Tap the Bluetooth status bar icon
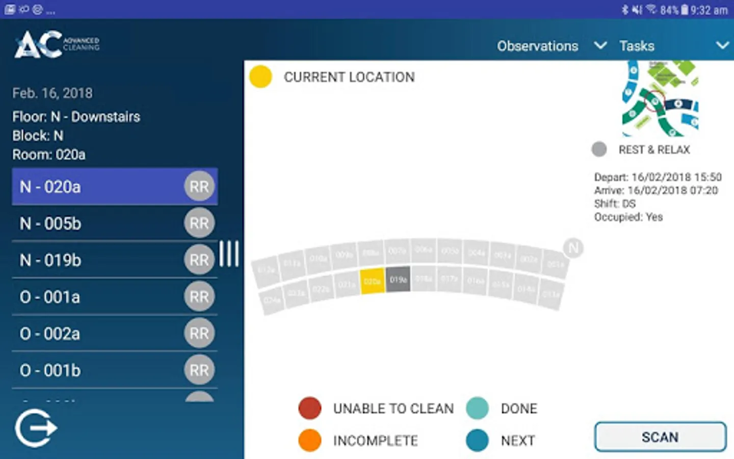Image resolution: width=734 pixels, height=459 pixels. (625, 10)
